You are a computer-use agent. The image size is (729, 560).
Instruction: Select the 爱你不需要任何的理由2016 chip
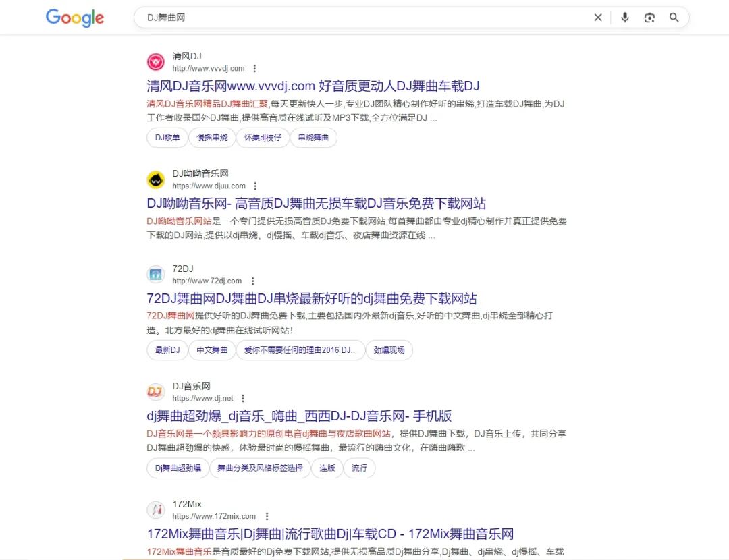tap(301, 350)
